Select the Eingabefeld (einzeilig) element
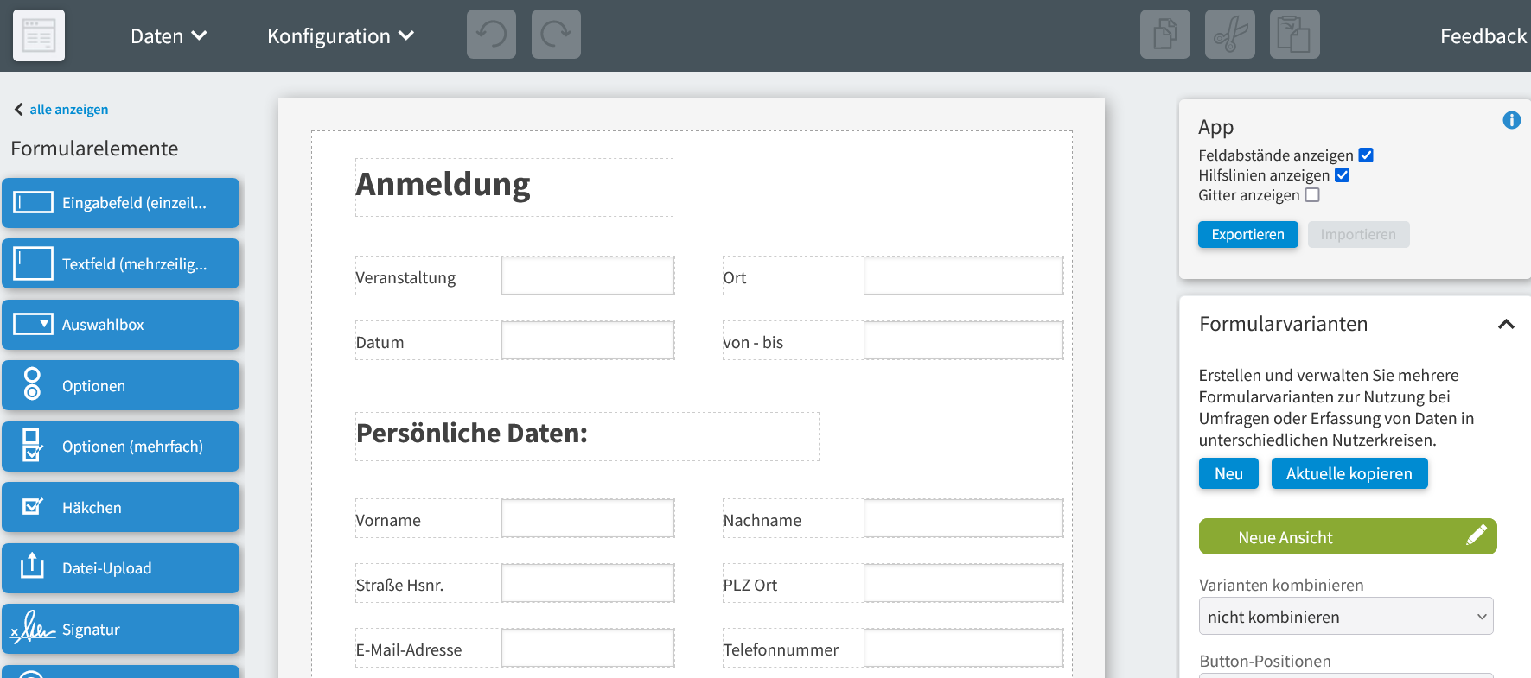Viewport: 1531px width, 678px height. [121, 203]
